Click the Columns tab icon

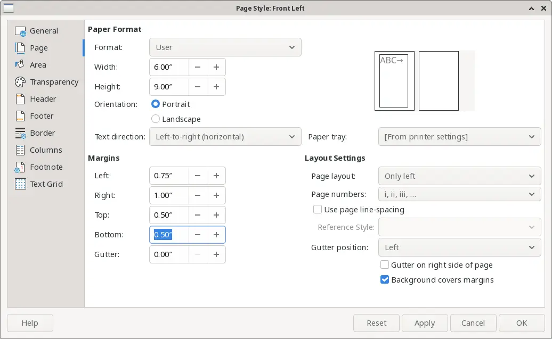(20, 150)
